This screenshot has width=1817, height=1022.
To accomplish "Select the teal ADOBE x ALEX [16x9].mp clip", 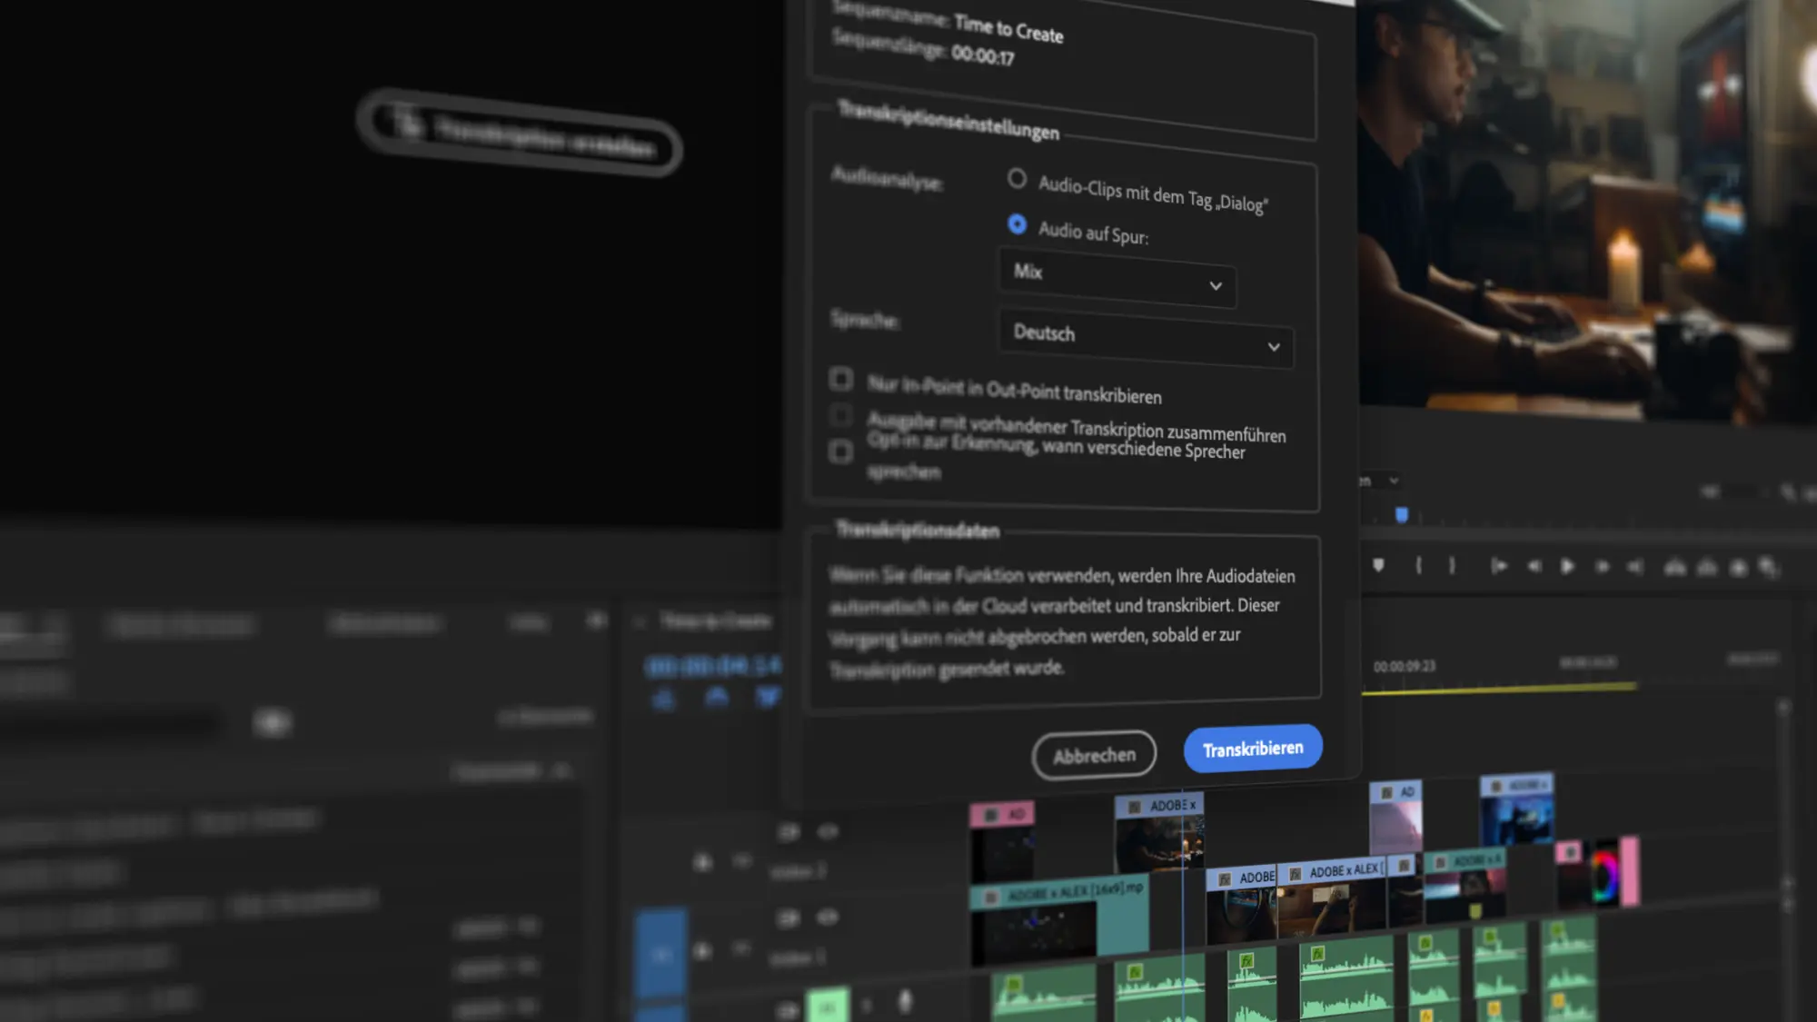I will (1059, 920).
